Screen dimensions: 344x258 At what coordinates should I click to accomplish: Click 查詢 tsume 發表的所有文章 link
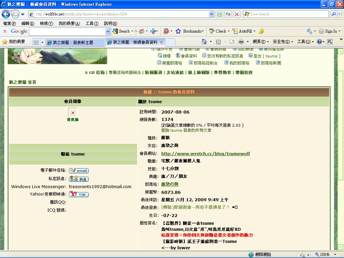tap(186, 130)
